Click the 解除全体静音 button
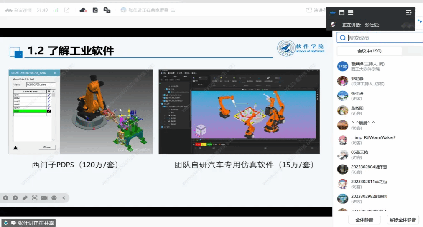The height and width of the screenshot is (227, 423). [x=403, y=220]
